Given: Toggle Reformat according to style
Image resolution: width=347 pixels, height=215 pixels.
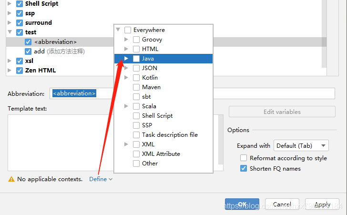Looking at the screenshot, I should (244, 158).
